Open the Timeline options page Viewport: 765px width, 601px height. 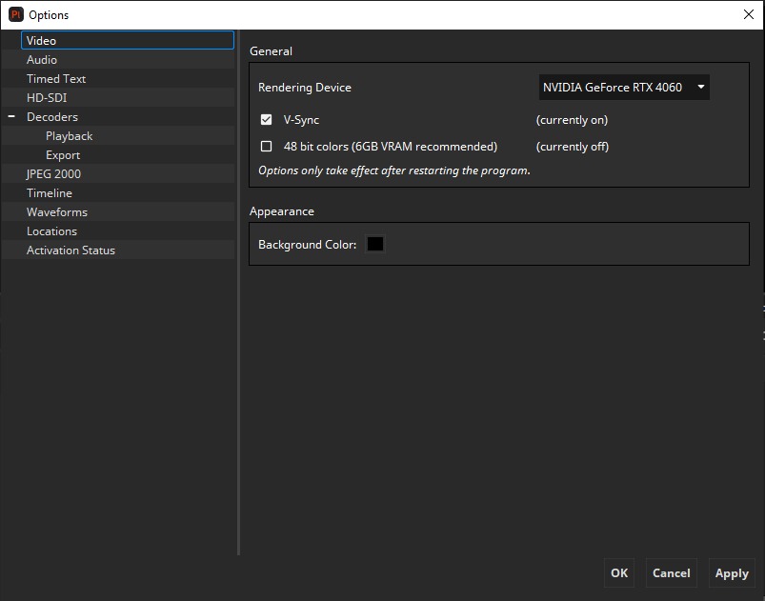point(50,193)
